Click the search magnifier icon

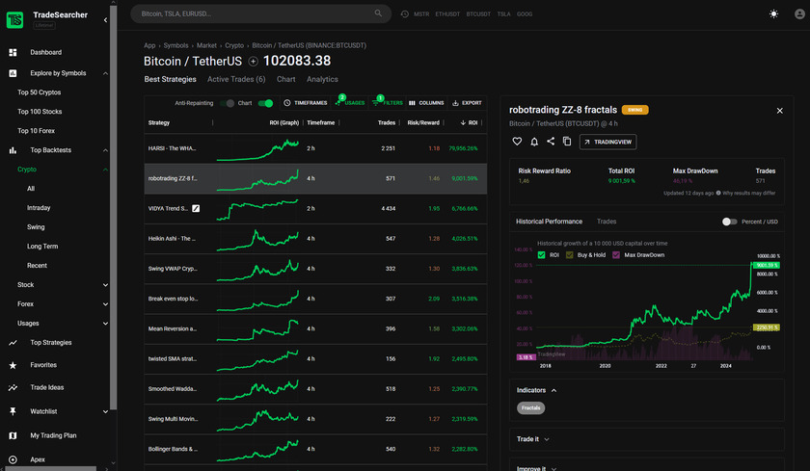click(x=378, y=13)
